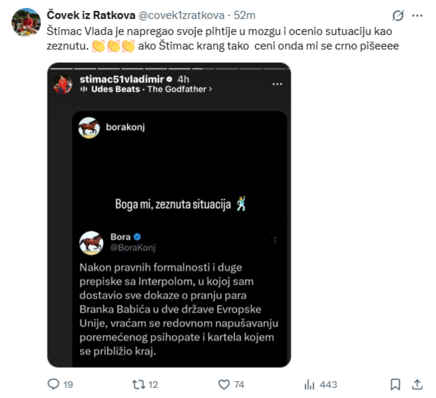
Task: Click borakonj horse avatar in story
Action: point(89,127)
